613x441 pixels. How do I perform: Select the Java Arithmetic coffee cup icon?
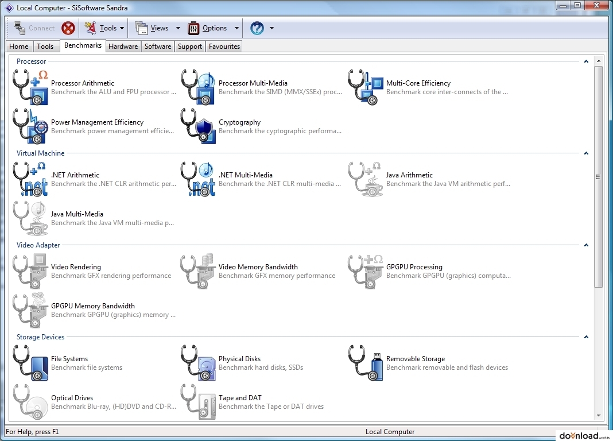pyautogui.click(x=366, y=179)
